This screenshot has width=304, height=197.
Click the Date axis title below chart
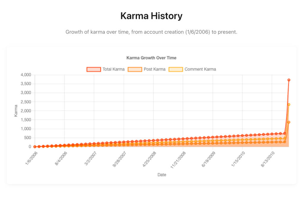click(x=162, y=175)
